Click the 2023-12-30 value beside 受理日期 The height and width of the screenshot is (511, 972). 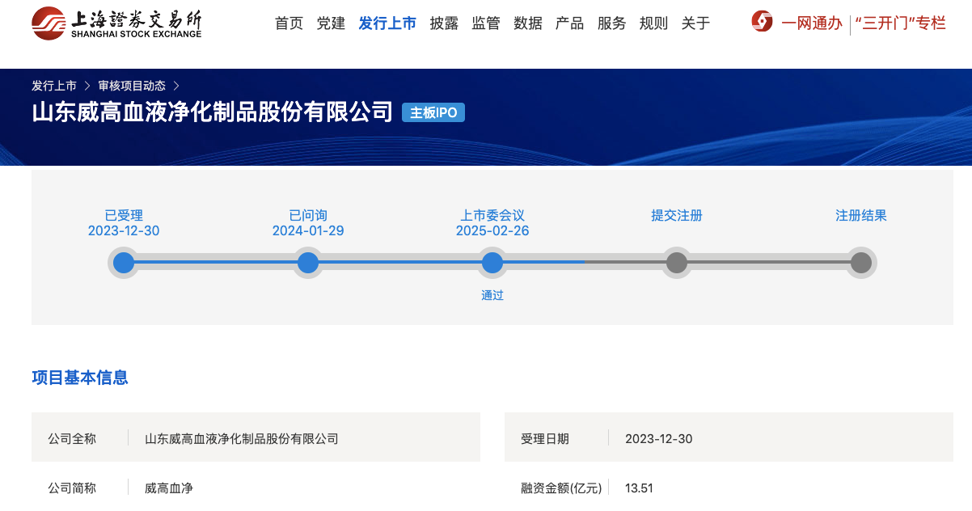point(659,439)
